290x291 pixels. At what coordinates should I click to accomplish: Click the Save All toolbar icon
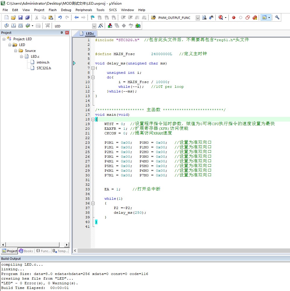click(x=27, y=17)
